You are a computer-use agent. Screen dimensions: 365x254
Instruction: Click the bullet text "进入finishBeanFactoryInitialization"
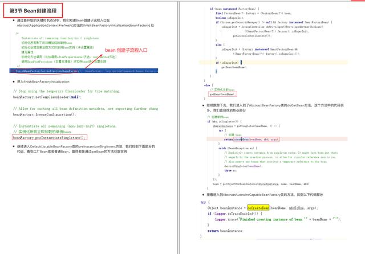pyautogui.click(x=43, y=82)
